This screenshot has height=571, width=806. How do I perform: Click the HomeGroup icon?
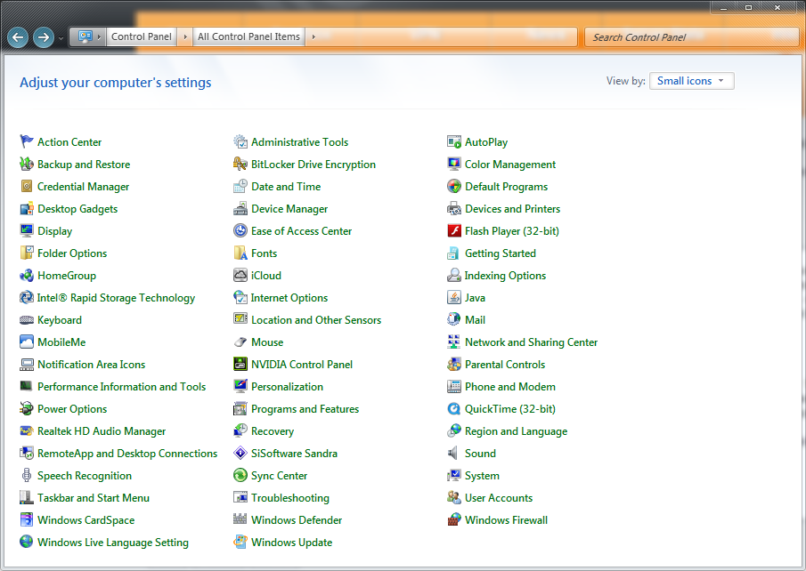tap(26, 275)
